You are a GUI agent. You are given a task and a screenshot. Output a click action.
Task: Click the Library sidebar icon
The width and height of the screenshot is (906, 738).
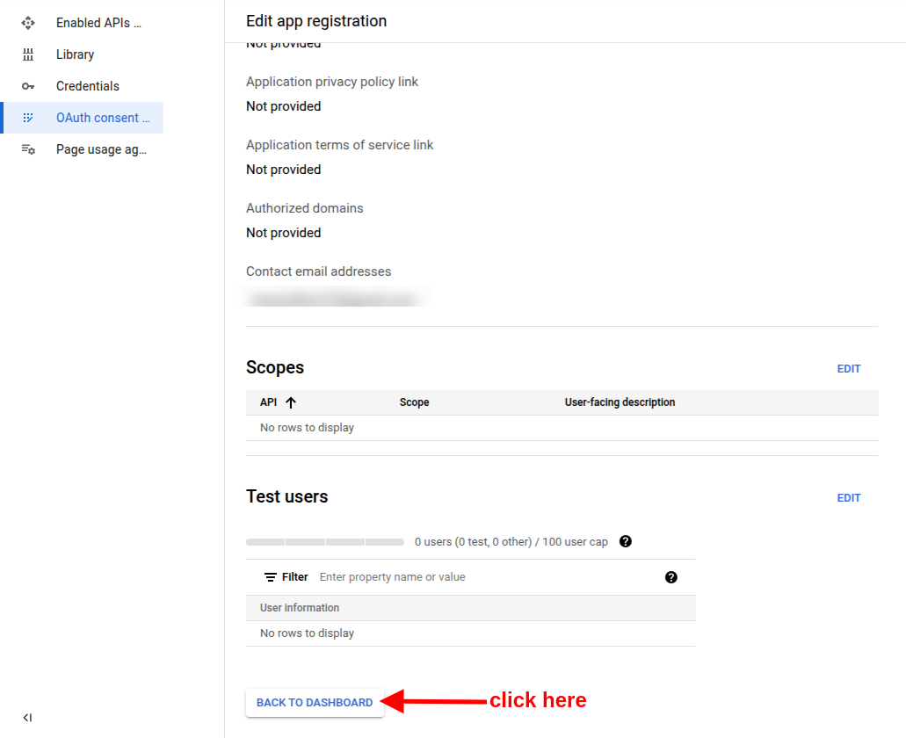pos(28,54)
